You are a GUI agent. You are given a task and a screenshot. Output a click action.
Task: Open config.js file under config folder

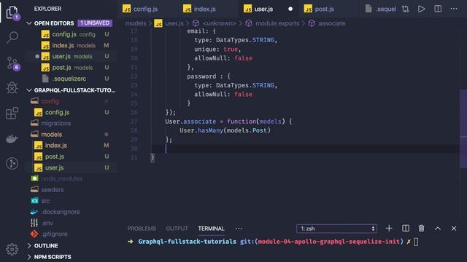click(72, 112)
